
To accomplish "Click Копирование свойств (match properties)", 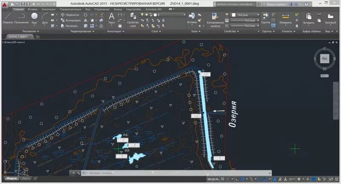I will point(215,20).
